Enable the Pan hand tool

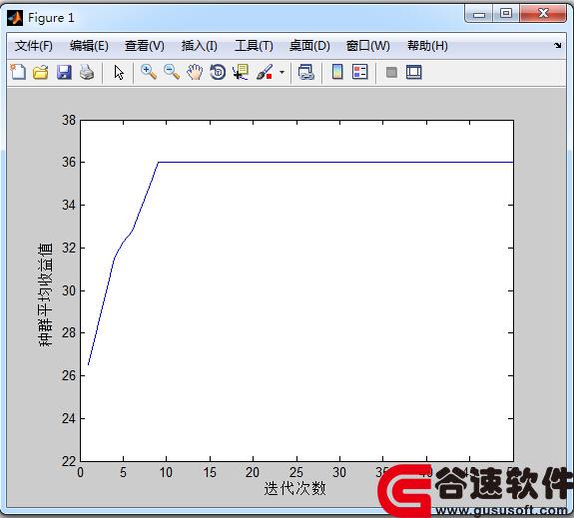coord(195,72)
